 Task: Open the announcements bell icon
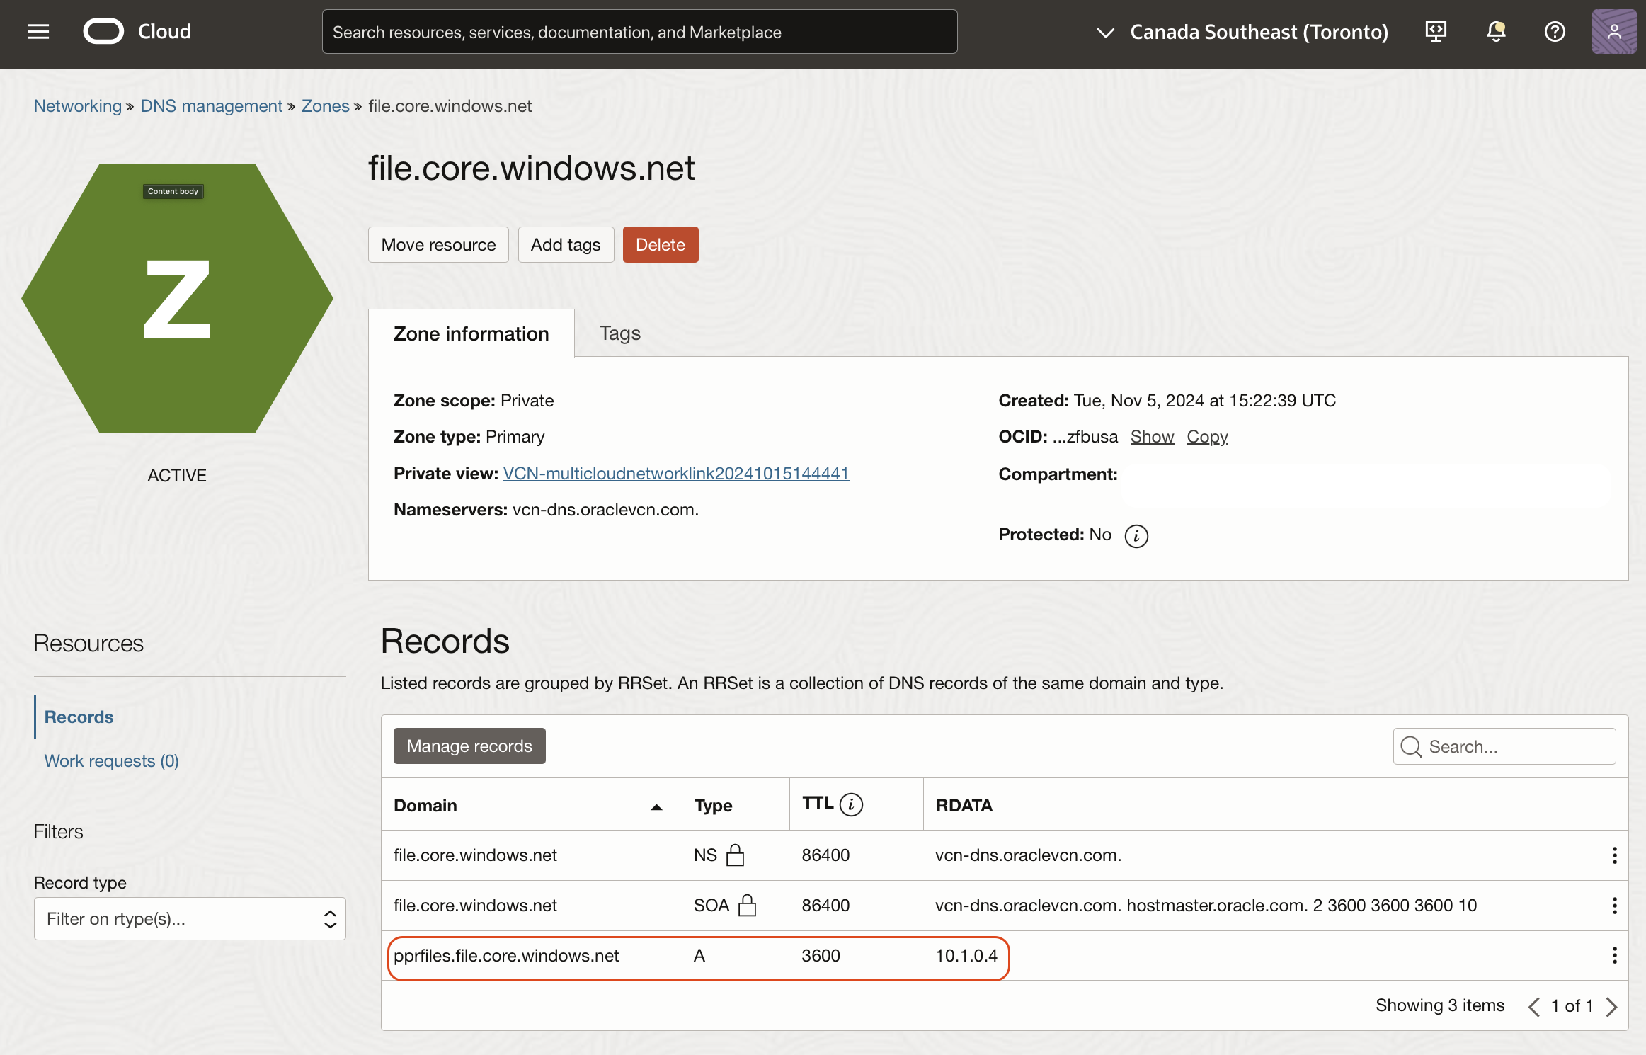pyautogui.click(x=1495, y=32)
